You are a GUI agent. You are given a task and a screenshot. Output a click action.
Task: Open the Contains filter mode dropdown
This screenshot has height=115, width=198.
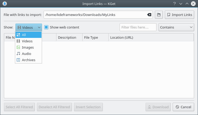[176, 27]
